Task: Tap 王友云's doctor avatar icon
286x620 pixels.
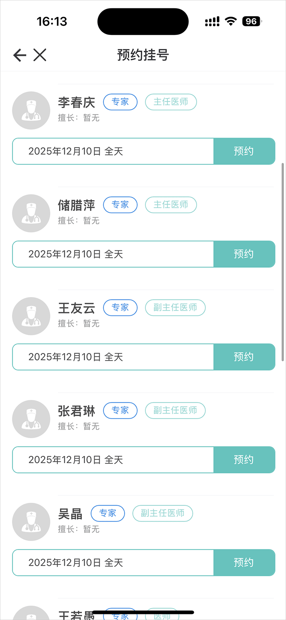Action: pos(31,316)
